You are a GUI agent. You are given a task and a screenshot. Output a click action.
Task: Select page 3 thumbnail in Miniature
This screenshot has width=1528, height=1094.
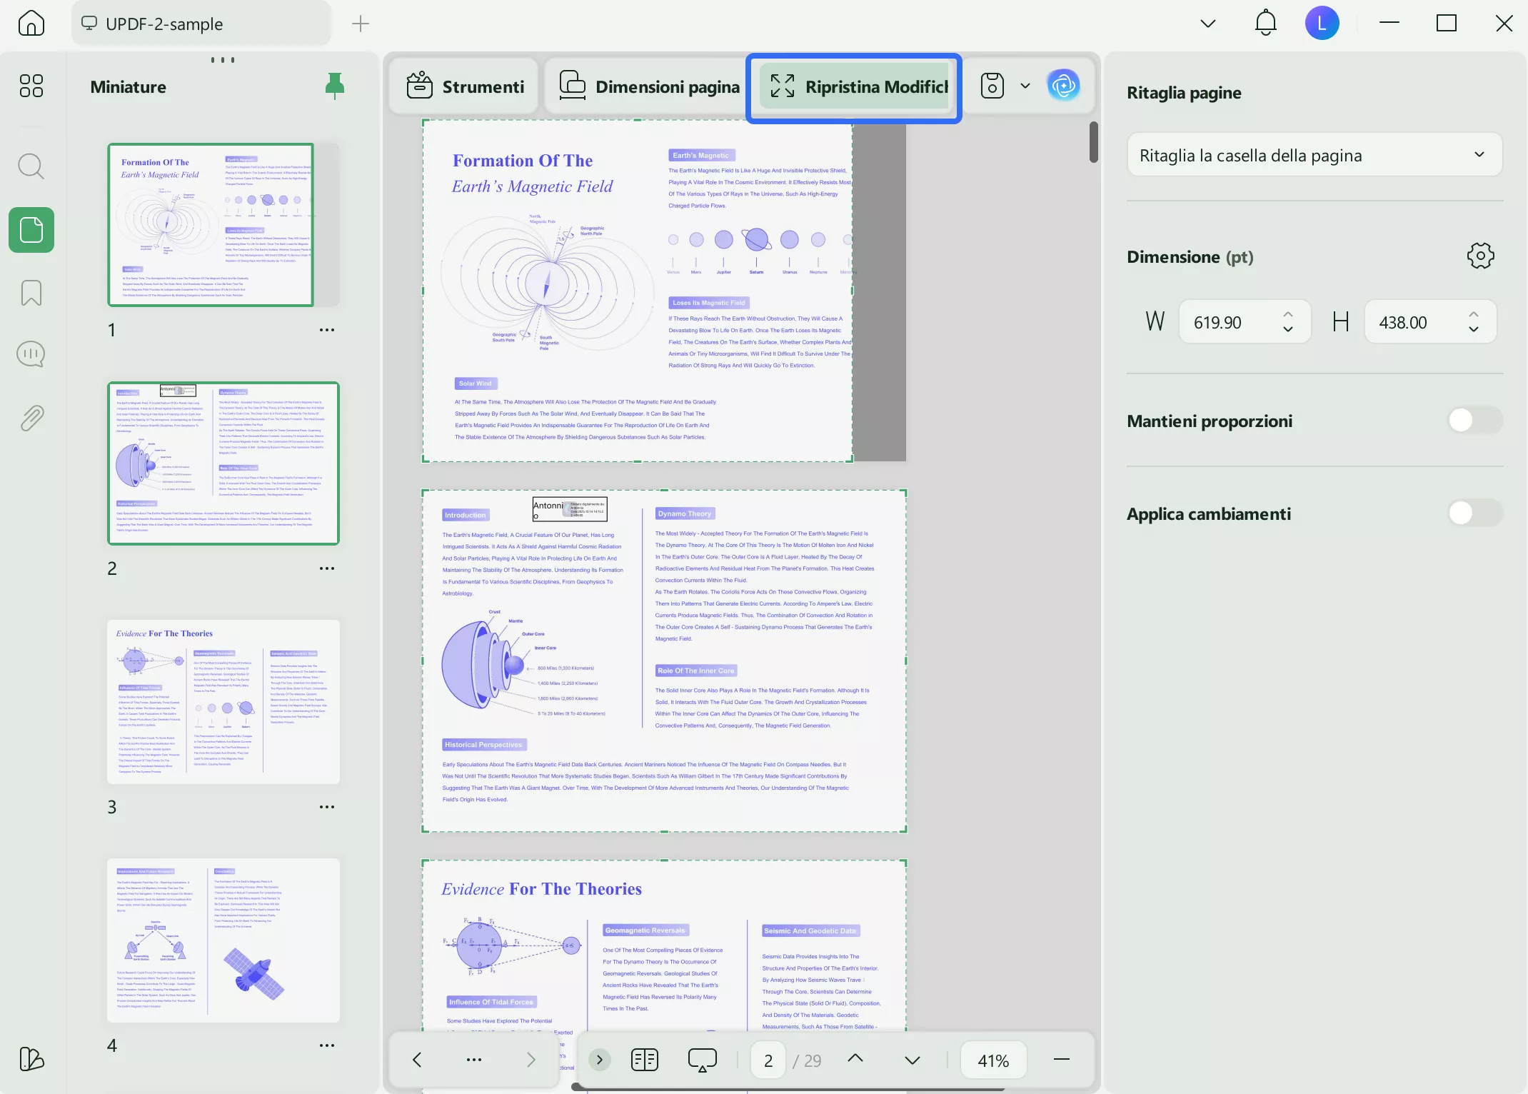coord(223,701)
